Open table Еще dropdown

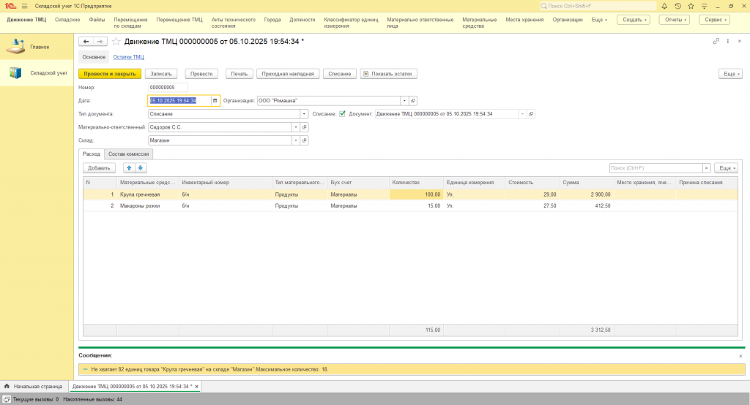click(x=726, y=168)
